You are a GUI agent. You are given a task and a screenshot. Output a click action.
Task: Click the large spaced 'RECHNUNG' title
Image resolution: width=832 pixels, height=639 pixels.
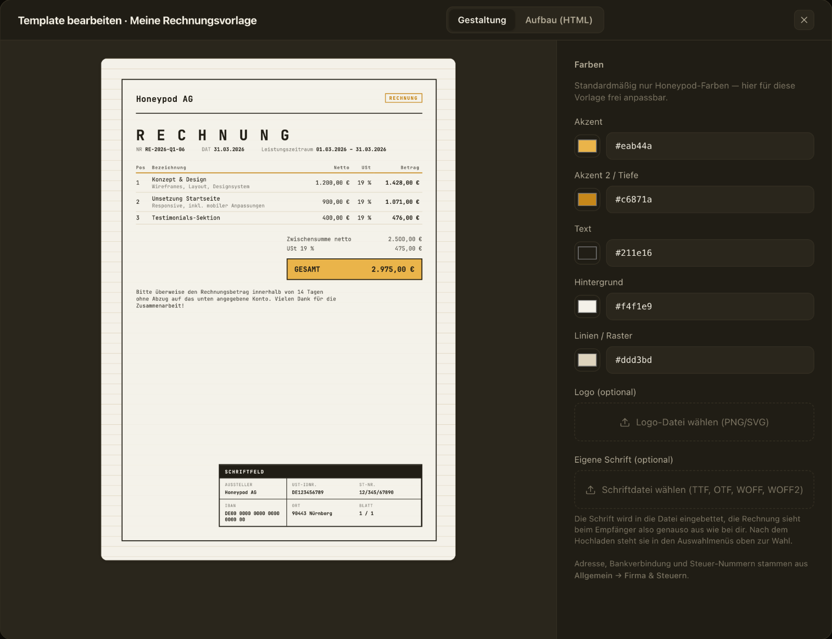pos(213,136)
